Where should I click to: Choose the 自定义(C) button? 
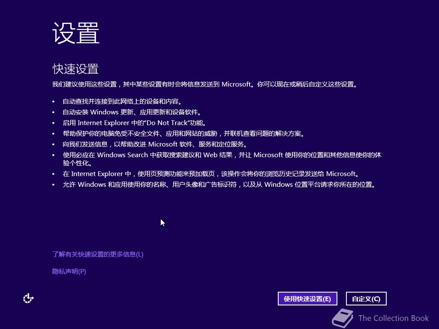click(366, 299)
